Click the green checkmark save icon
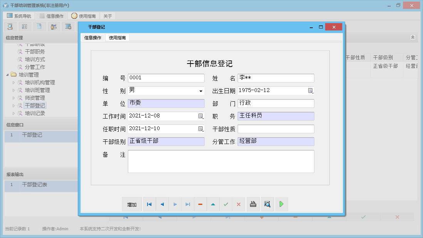Image resolution: width=423 pixels, height=238 pixels. (x=226, y=204)
